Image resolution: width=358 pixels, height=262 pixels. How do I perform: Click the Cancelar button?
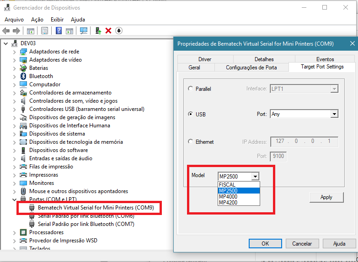pos(302,244)
